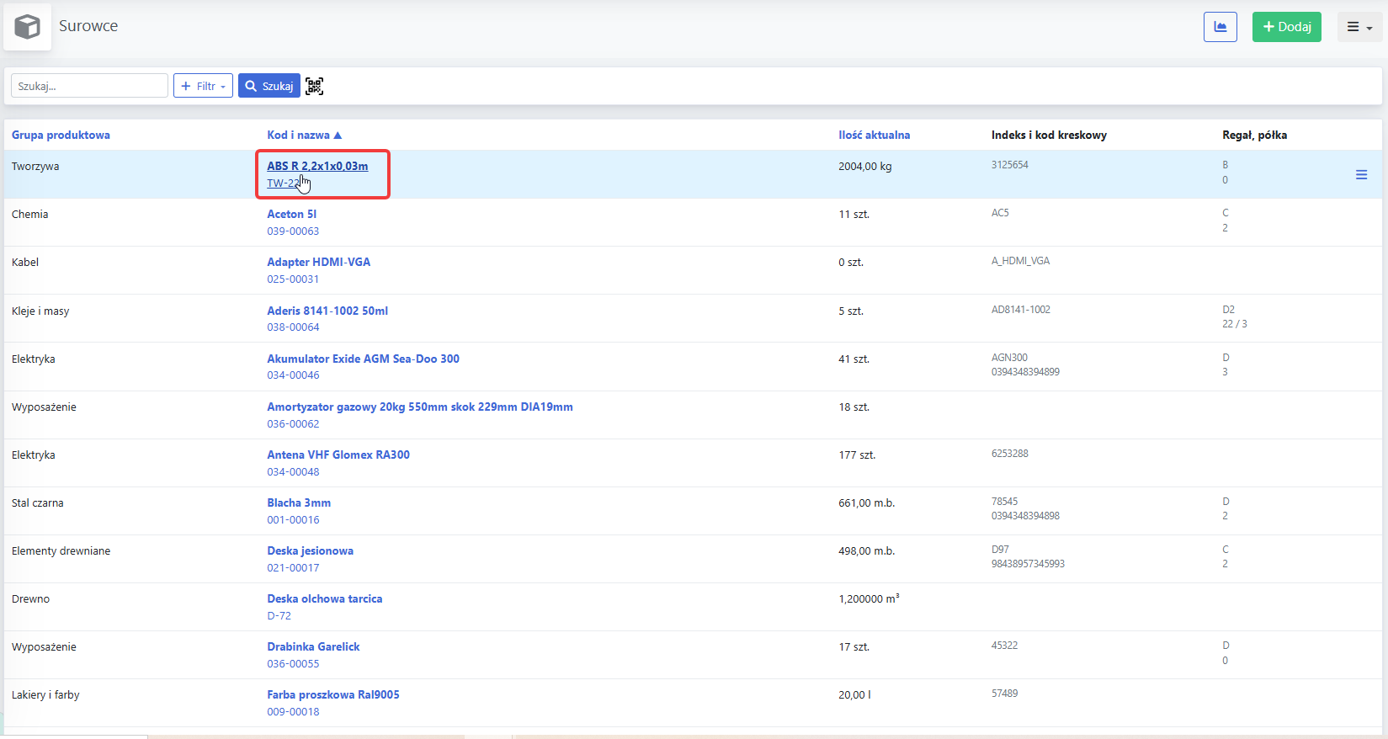This screenshot has width=1388, height=739.
Task: Focus the Szukaj search input field
Action: point(89,86)
